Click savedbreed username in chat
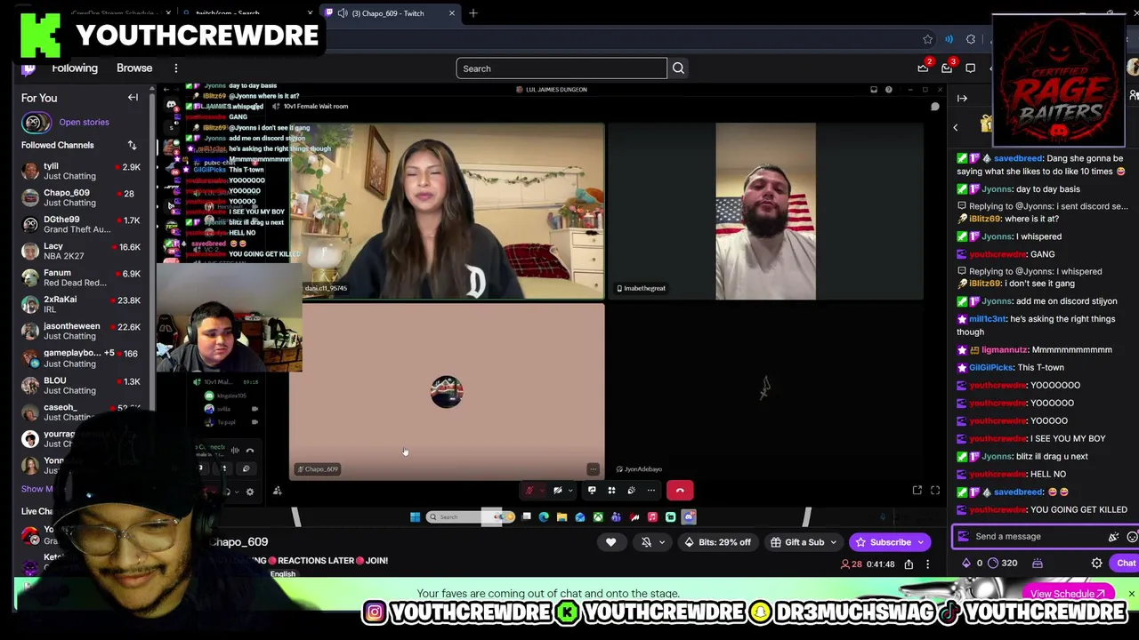Screen dimensions: 1139x640 pos(1018,158)
